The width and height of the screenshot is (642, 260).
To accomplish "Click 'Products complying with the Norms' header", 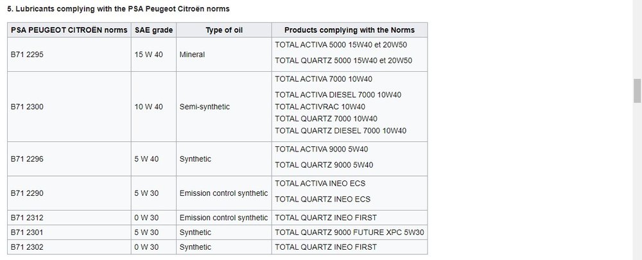I will 349,30.
